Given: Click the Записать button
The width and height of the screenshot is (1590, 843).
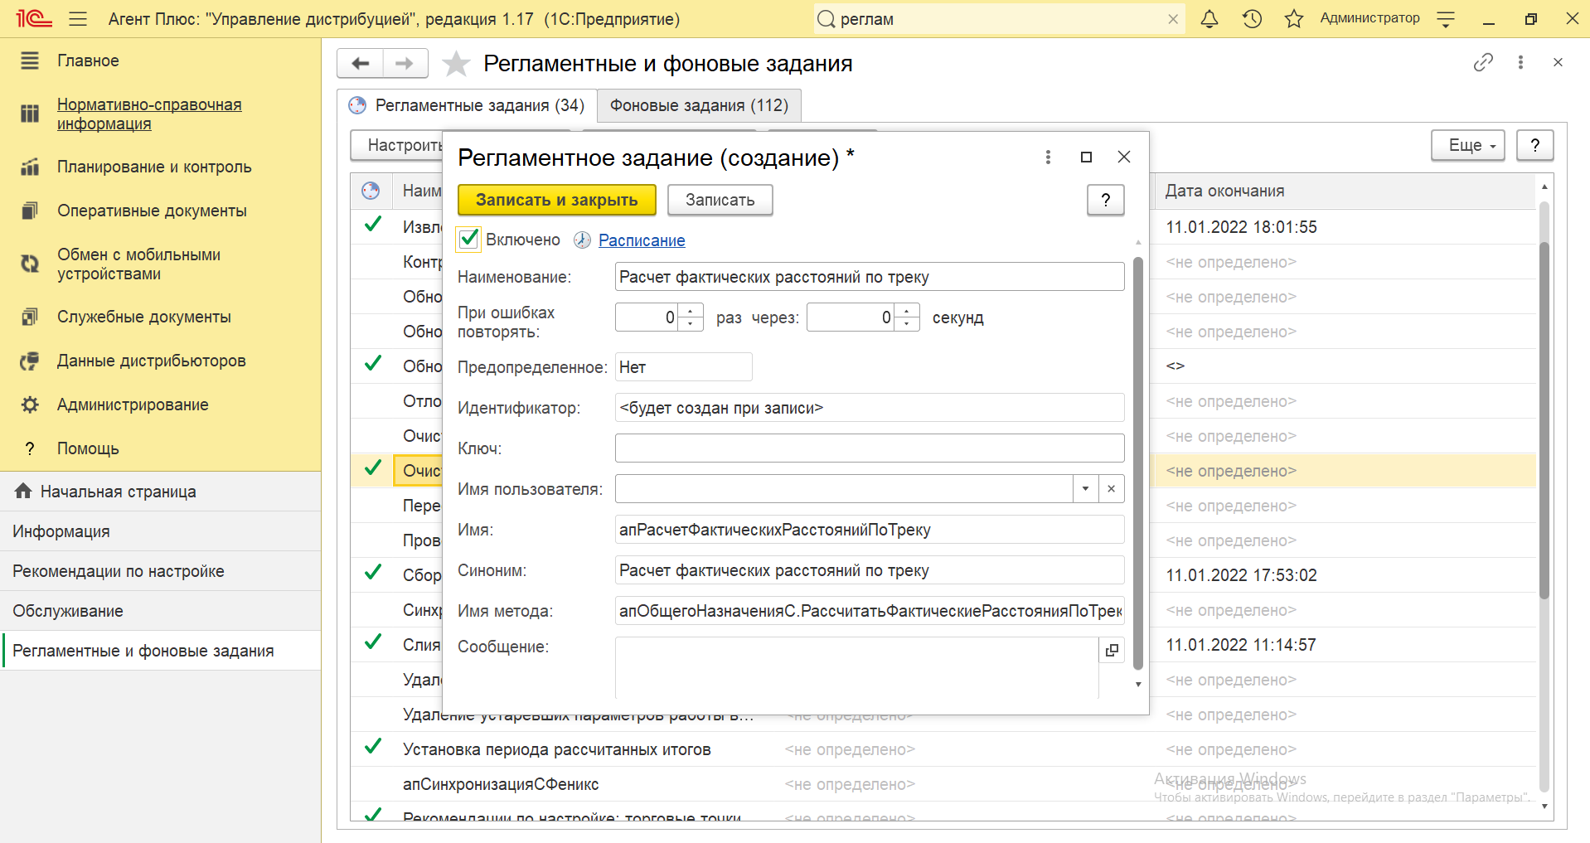Looking at the screenshot, I should pos(720,200).
